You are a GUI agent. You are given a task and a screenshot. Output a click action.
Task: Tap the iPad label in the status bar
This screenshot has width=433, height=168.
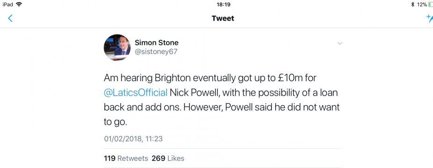(x=8, y=4)
